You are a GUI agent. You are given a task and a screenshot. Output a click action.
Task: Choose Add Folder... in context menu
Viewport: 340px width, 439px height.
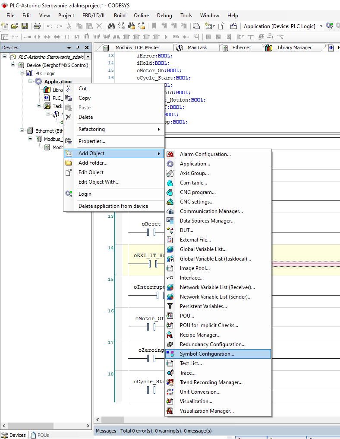coord(114,163)
